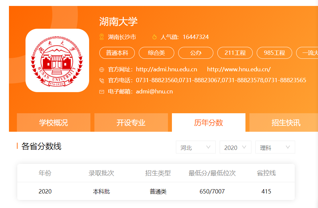Click the 湖南长沙市 location text
318x208 pixels.
click(122, 37)
